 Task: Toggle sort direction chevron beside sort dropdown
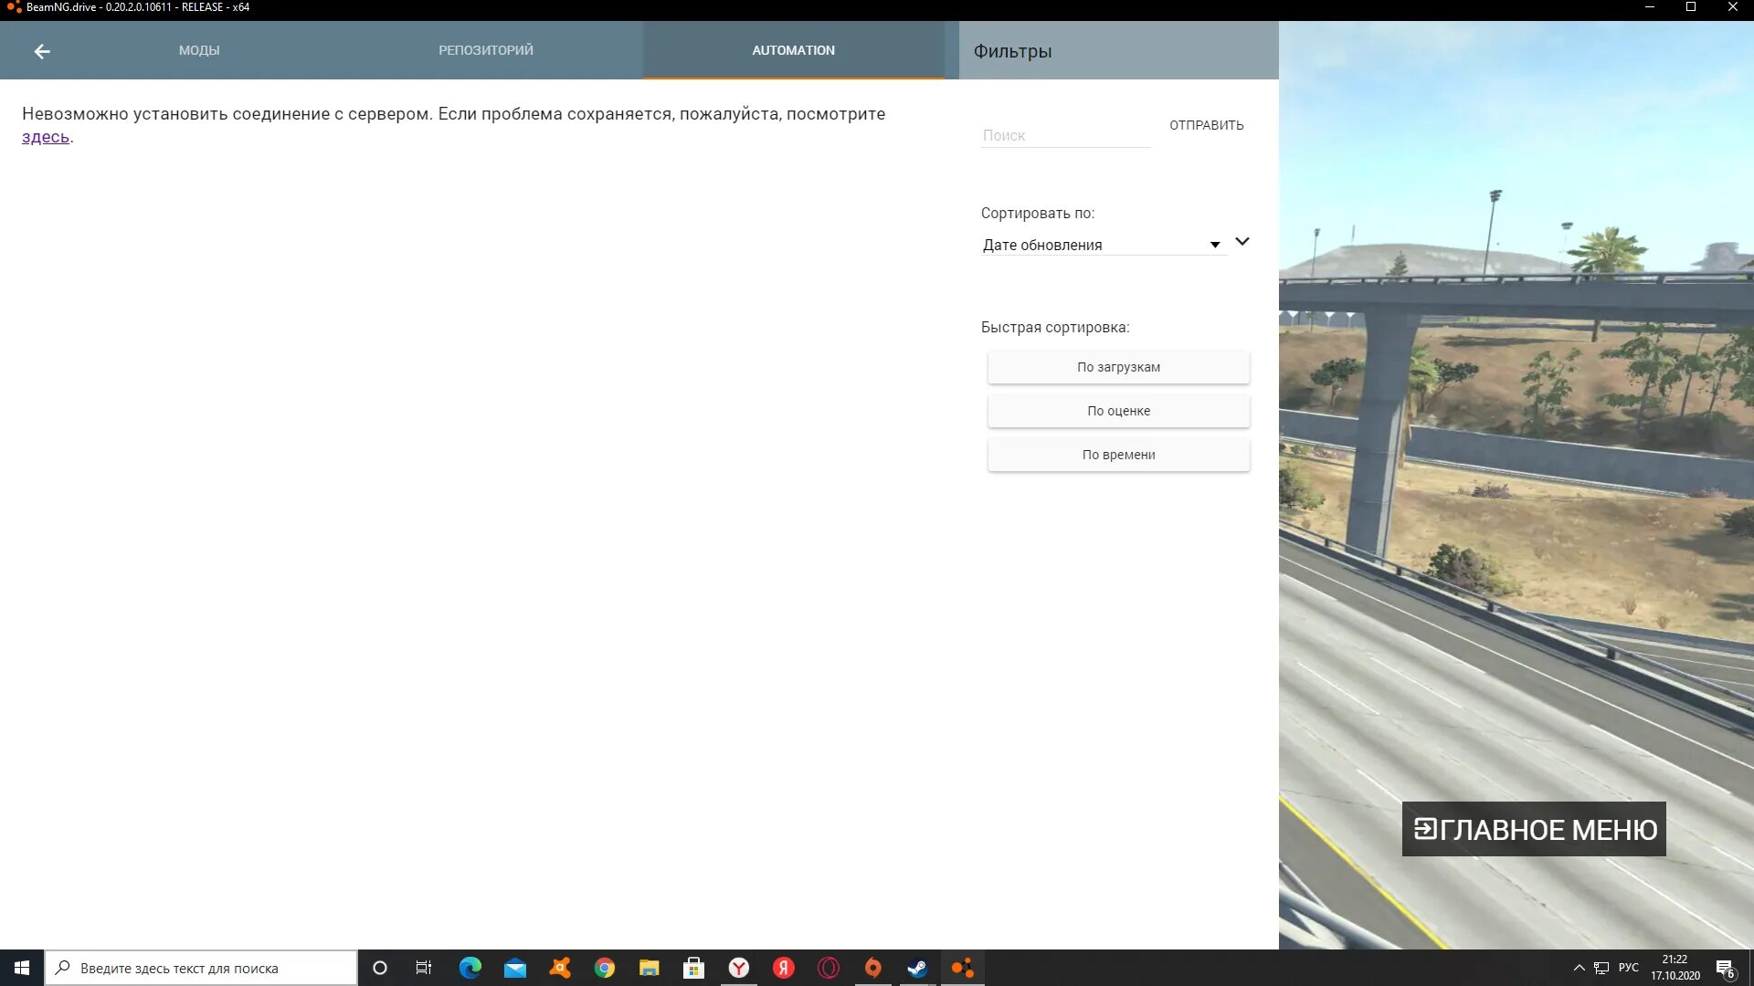click(1242, 242)
